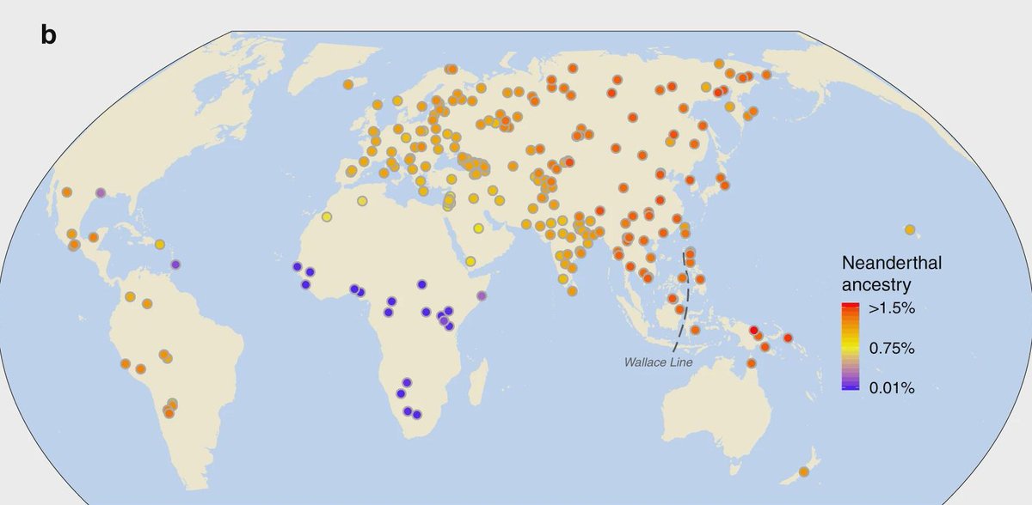Image resolution: width=1032 pixels, height=505 pixels.
Task: Click the "Wallace Line" label
Action: pyautogui.click(x=658, y=362)
